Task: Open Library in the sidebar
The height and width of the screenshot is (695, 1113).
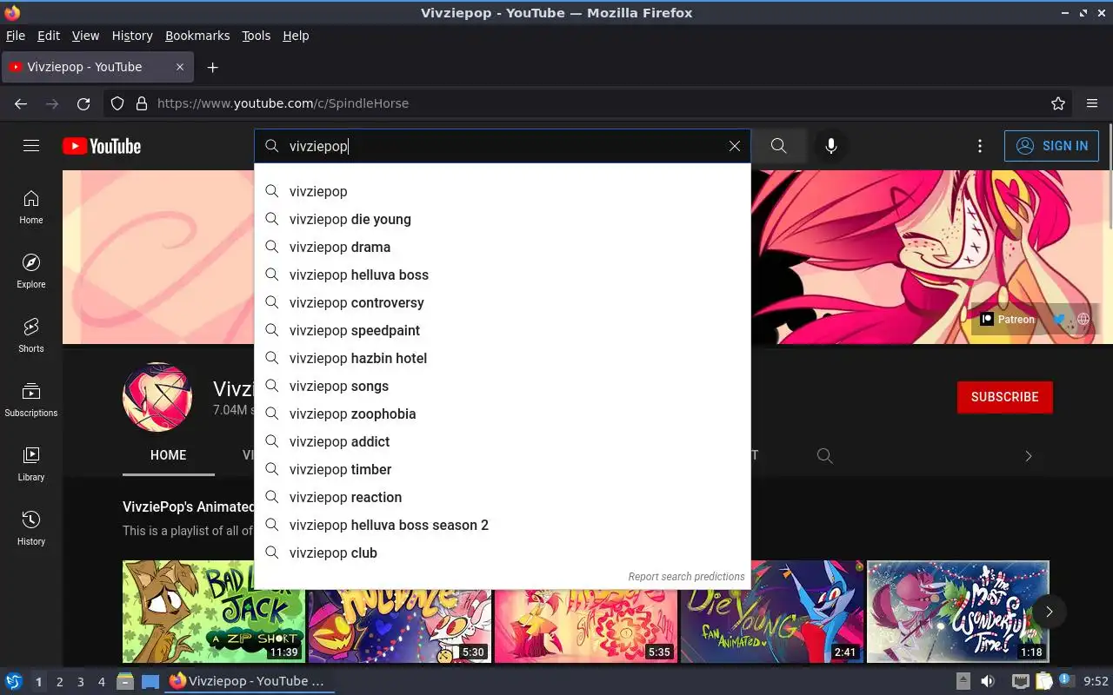Action: pos(31,464)
